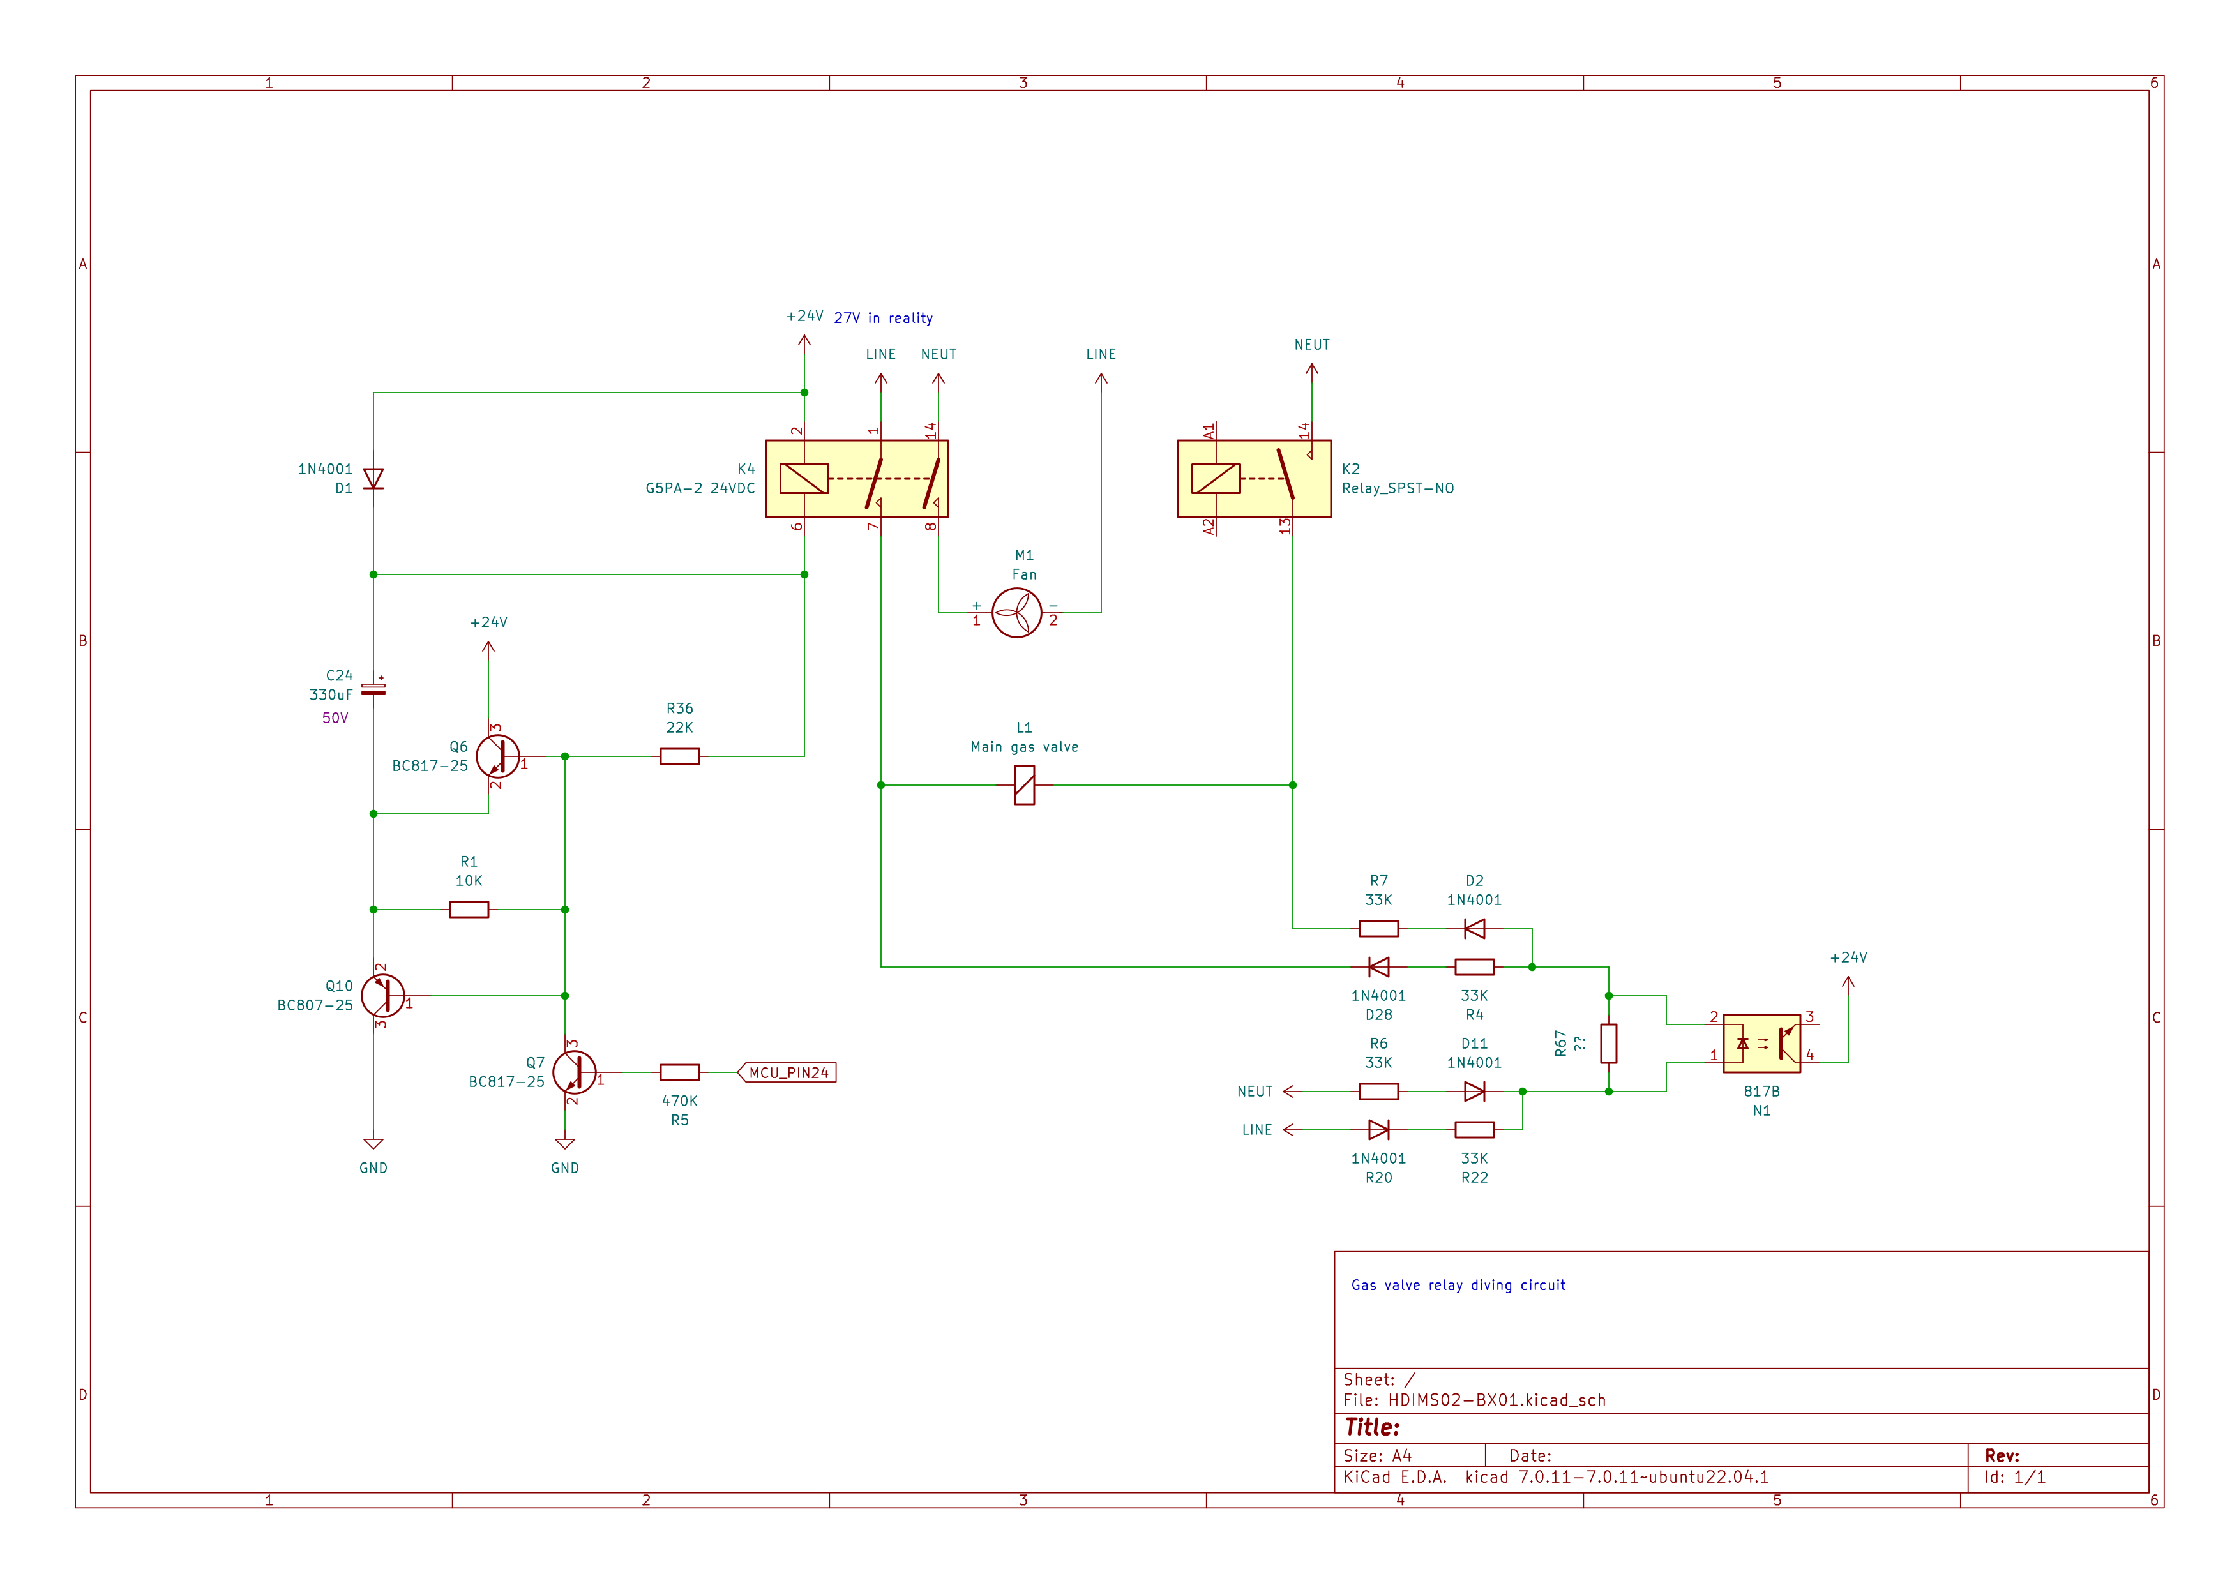The height and width of the screenshot is (1583, 2239).
Task: Click the R36 22K resistor
Action: tap(680, 756)
